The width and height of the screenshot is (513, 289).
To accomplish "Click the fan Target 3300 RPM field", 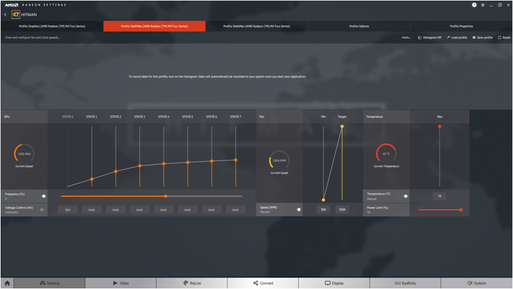I will point(342,210).
